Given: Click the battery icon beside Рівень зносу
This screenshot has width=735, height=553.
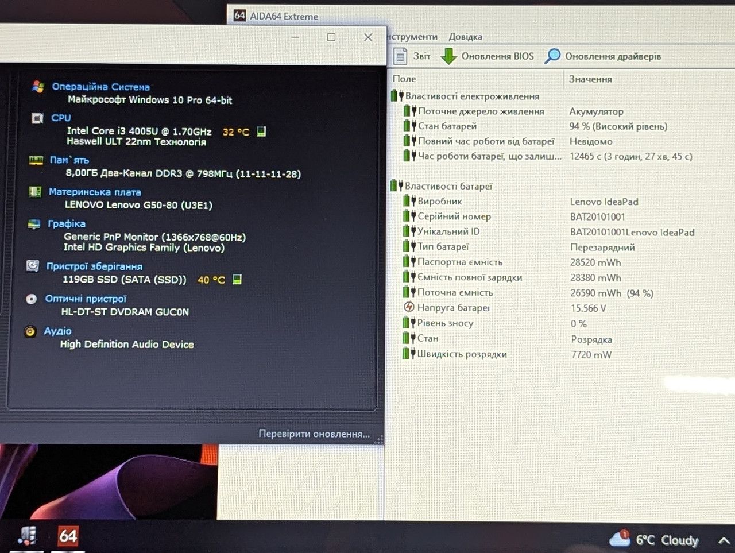Looking at the screenshot, I should click(409, 323).
